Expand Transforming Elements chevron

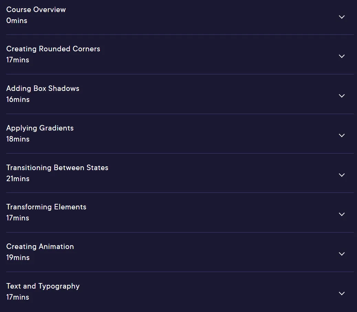342,214
